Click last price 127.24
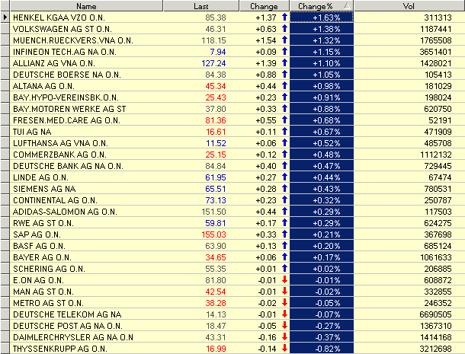This screenshot has height=354, width=465. tap(213, 63)
